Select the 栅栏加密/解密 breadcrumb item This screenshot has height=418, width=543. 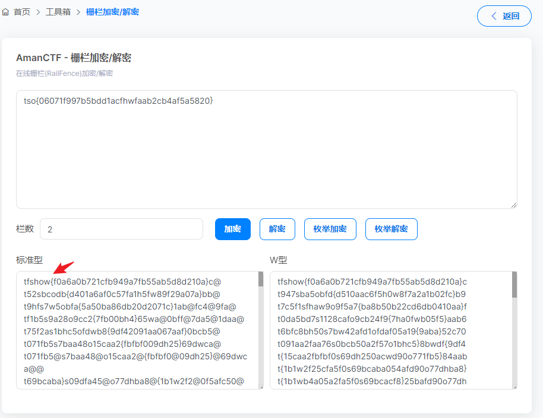click(x=112, y=12)
